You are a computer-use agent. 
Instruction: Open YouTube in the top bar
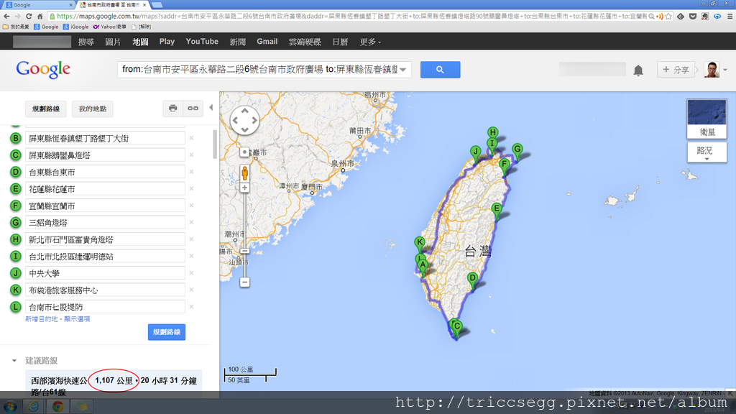(202, 42)
